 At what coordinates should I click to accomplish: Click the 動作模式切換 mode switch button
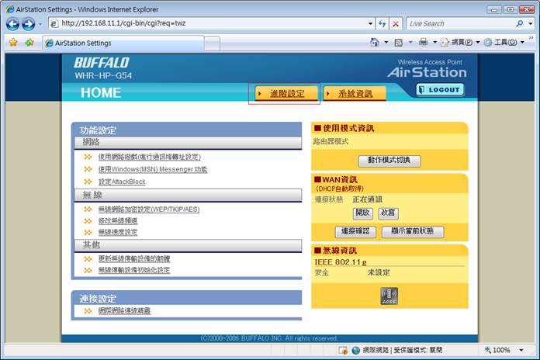pos(389,161)
